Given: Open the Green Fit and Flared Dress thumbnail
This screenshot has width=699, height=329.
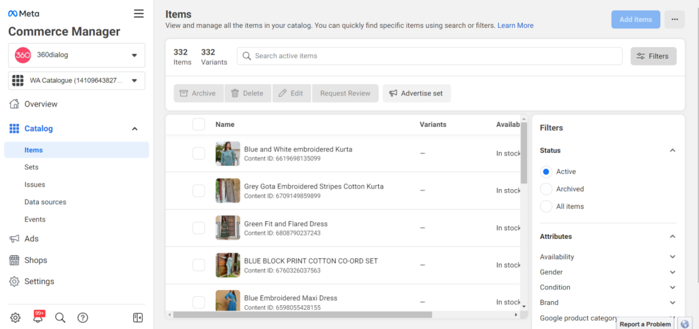Looking at the screenshot, I should tap(228, 228).
